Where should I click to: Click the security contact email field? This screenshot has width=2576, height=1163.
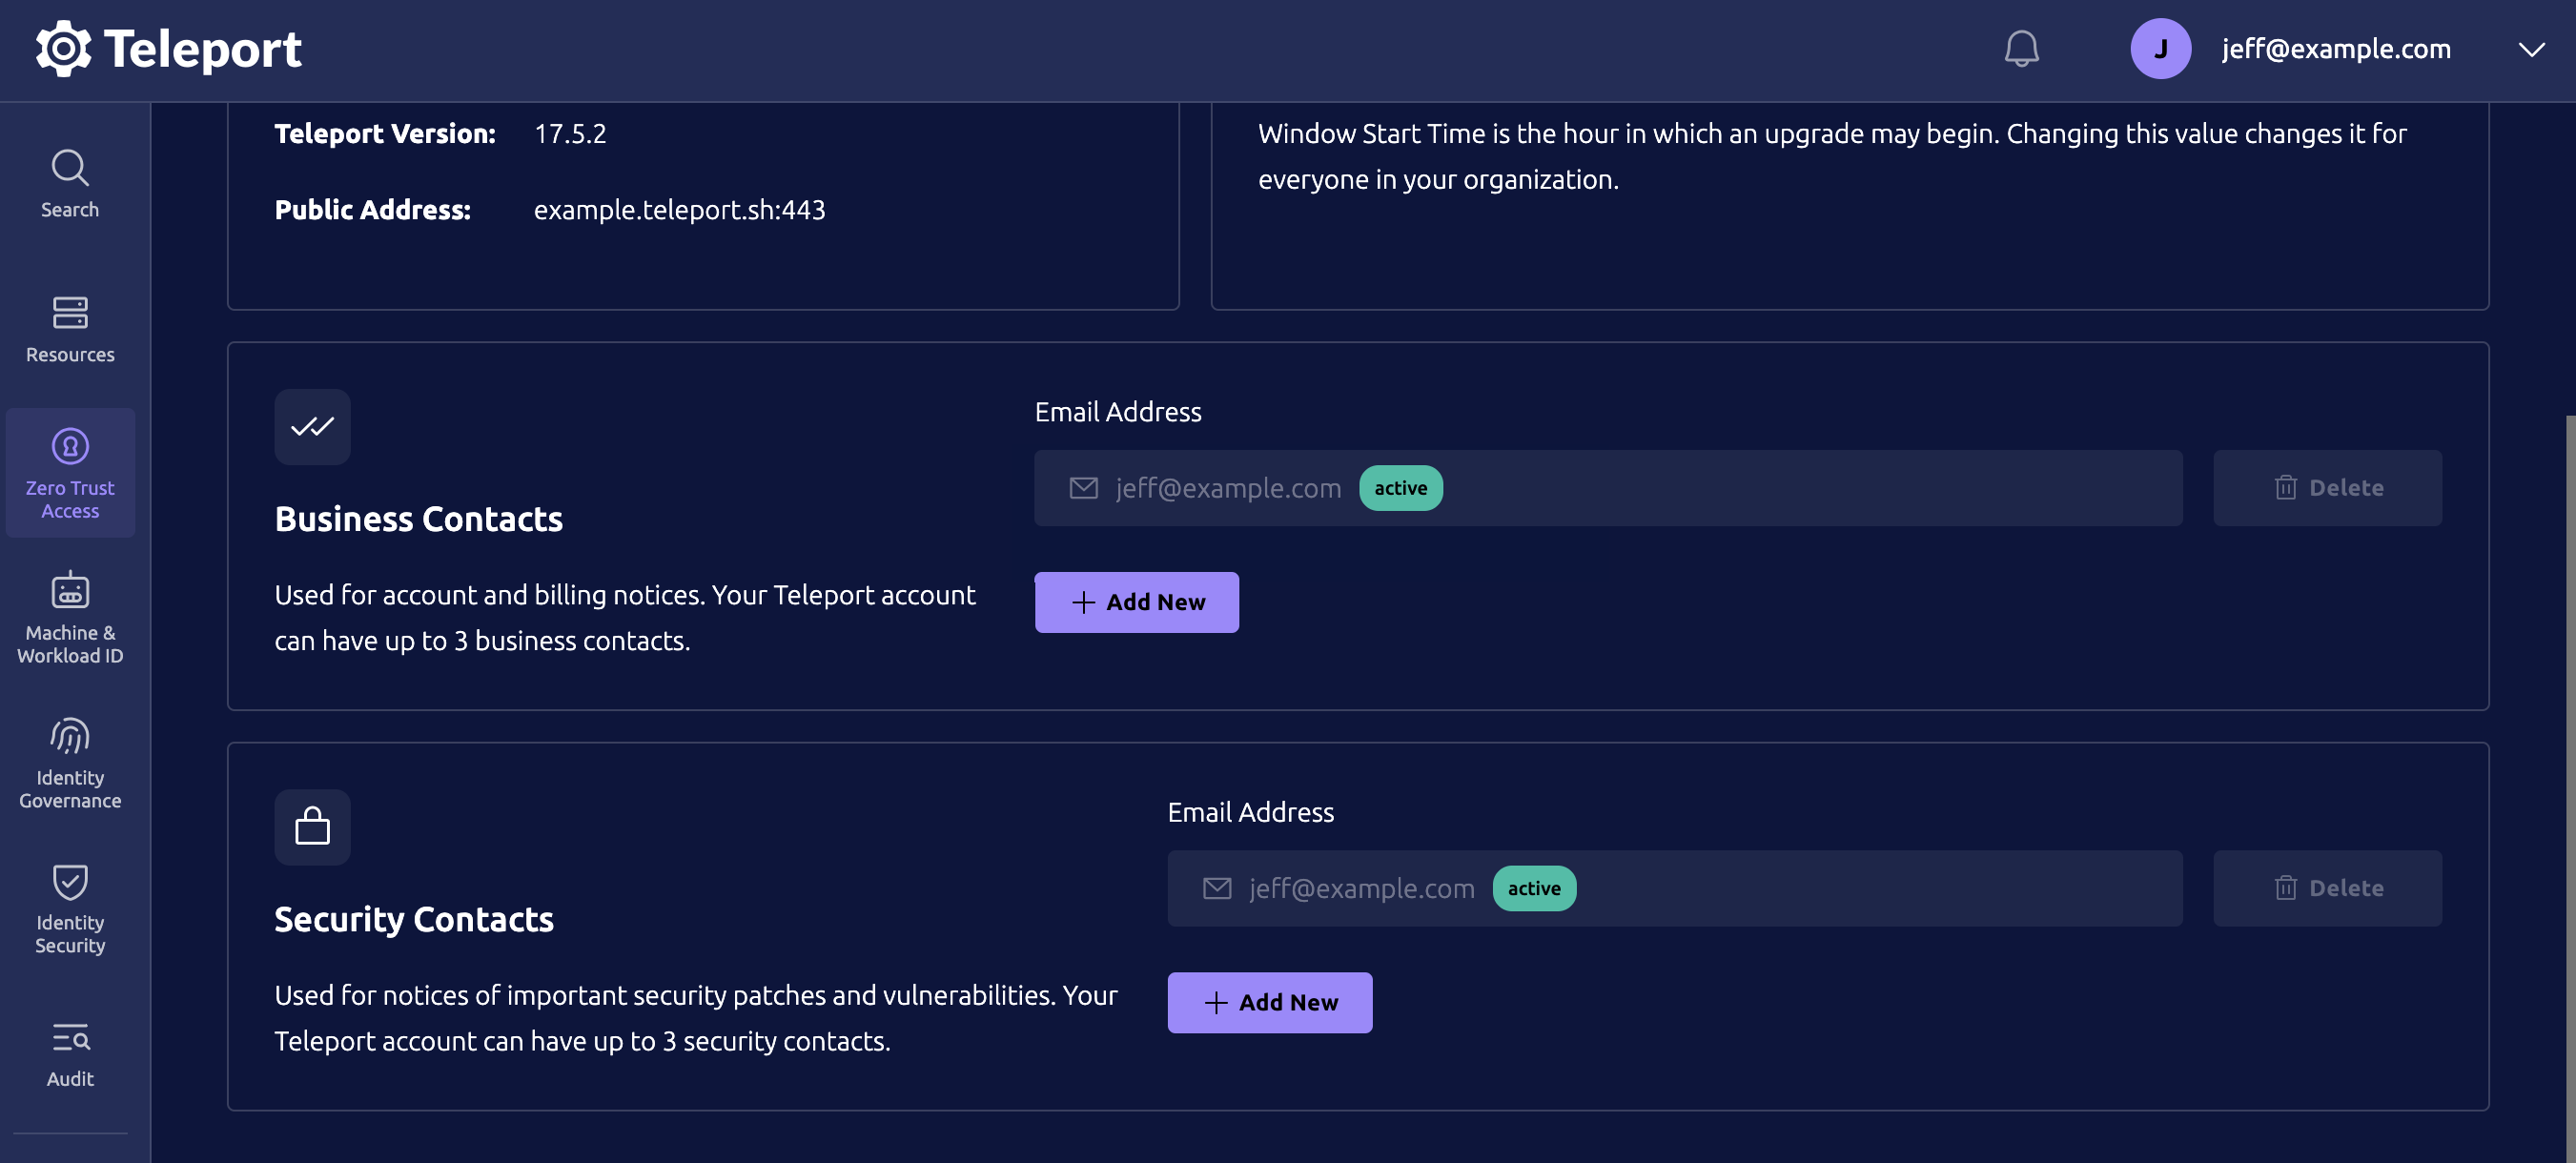[1675, 888]
